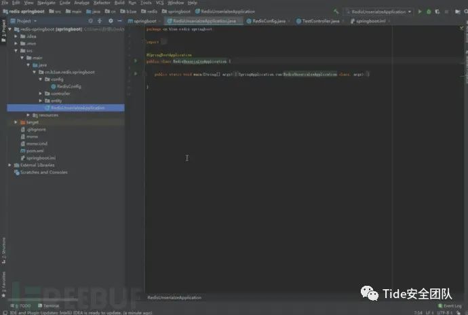Open the run configuration dropdown
468x315 pixels.
[x=378, y=12]
